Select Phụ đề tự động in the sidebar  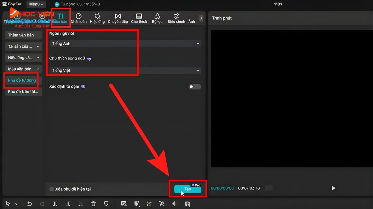pos(21,80)
